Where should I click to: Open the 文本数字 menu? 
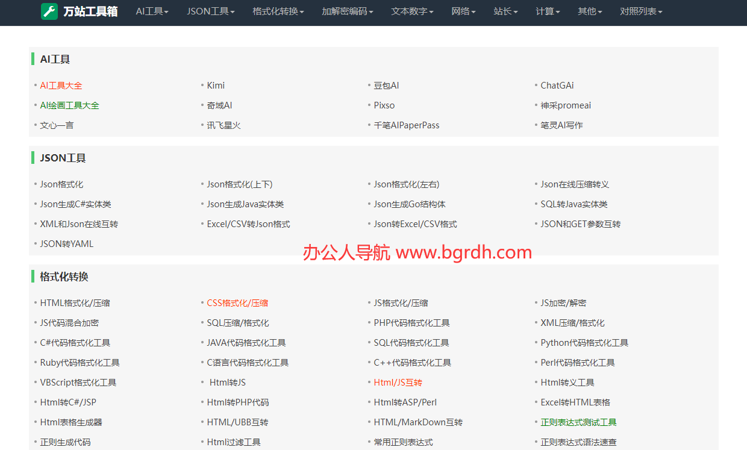click(412, 11)
